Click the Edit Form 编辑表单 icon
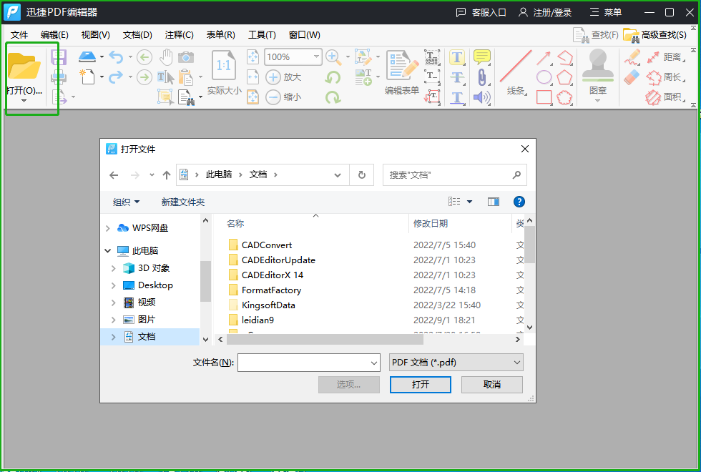Screen dimensions: 701x472 point(402,67)
